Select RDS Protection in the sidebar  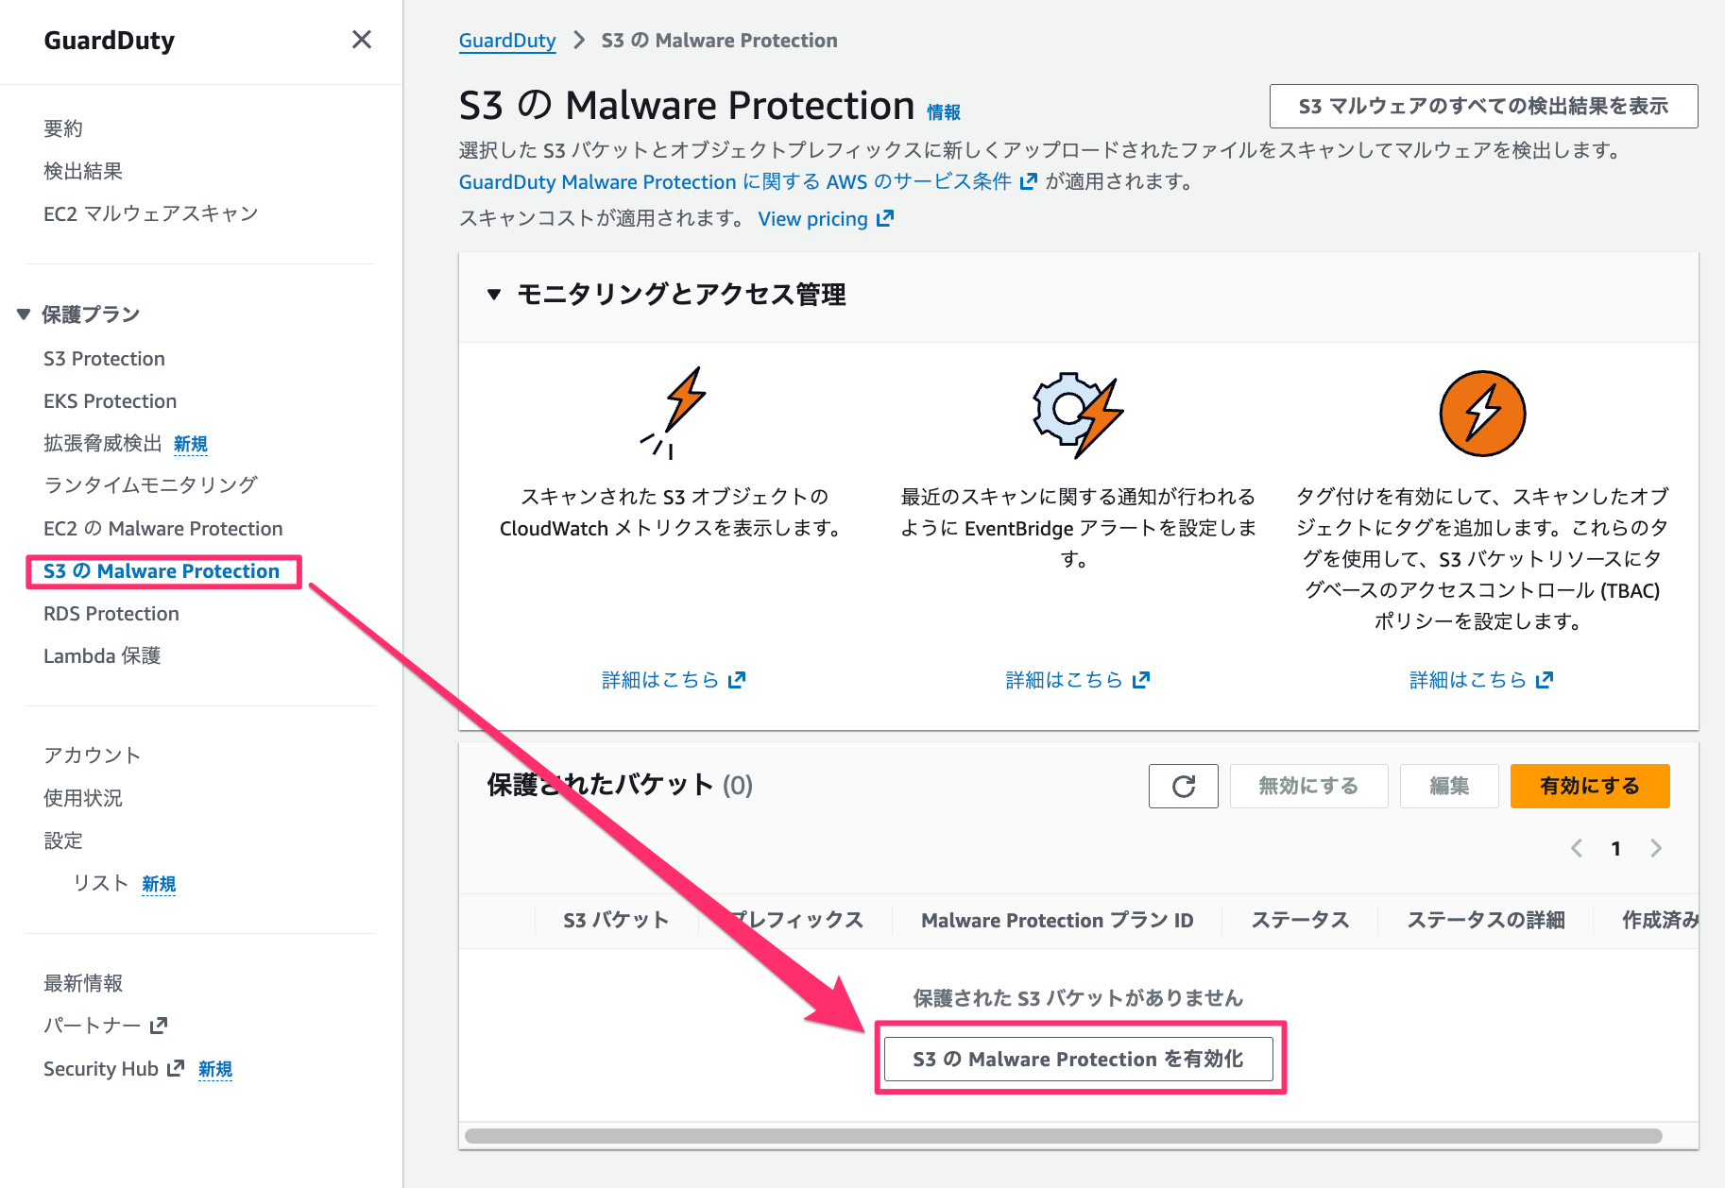(111, 614)
